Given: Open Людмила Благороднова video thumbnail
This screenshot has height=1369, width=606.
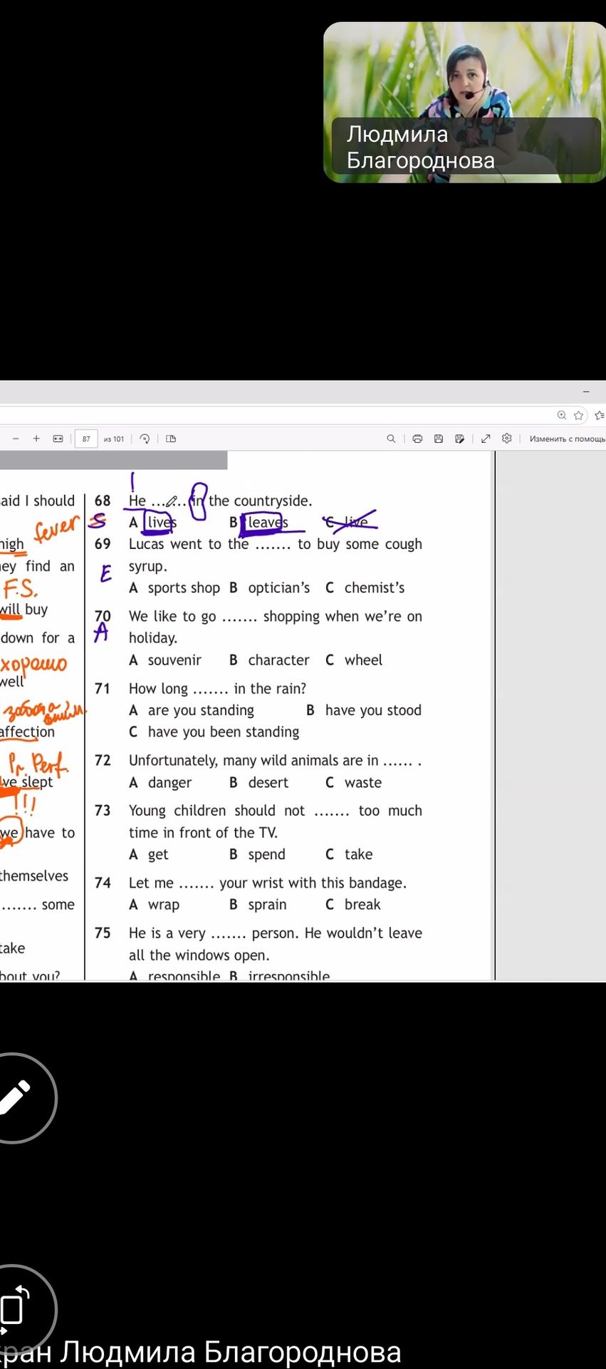Looking at the screenshot, I should point(464,102).
